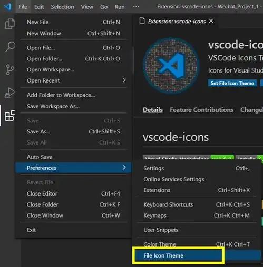Open the Search view in activity bar
This screenshot has width=263, height=267.
click(x=10, y=47)
